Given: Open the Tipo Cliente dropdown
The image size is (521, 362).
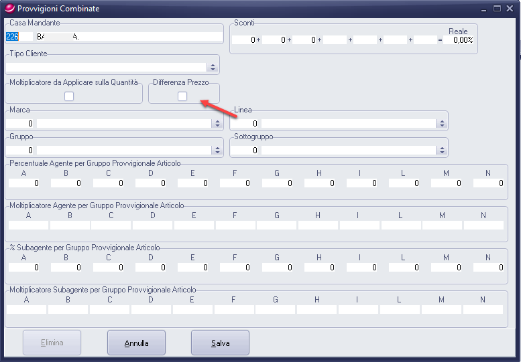Looking at the screenshot, I should click(213, 67).
